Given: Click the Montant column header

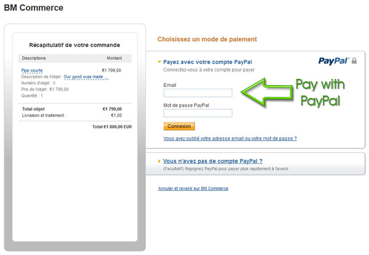Looking at the screenshot, I should point(114,59).
